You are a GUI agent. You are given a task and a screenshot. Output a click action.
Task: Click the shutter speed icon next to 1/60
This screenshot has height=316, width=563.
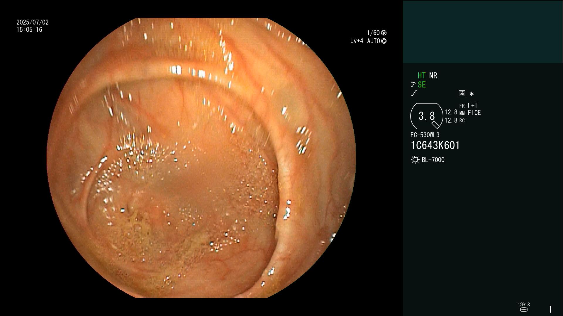384,33
